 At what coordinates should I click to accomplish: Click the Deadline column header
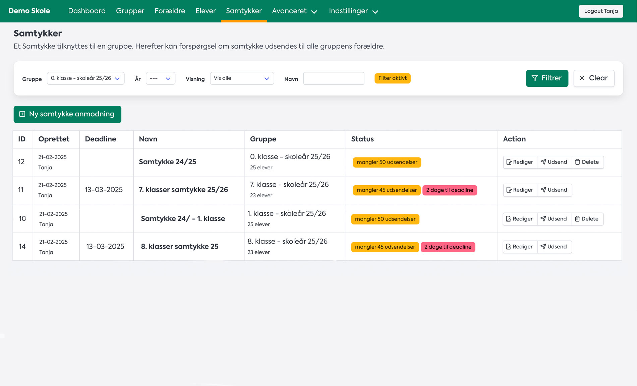click(100, 139)
